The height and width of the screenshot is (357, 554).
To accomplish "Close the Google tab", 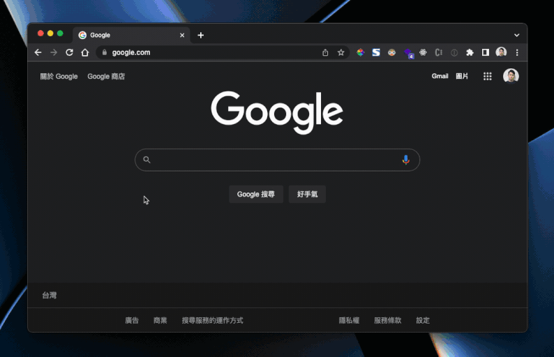I will pyautogui.click(x=182, y=36).
